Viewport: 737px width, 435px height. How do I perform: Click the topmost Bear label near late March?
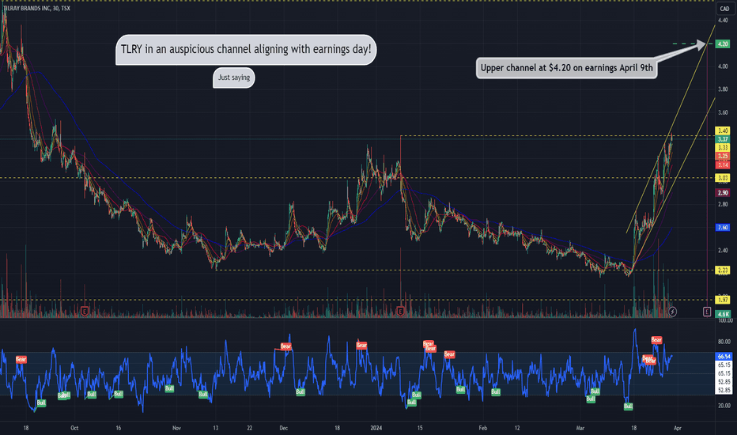click(656, 339)
